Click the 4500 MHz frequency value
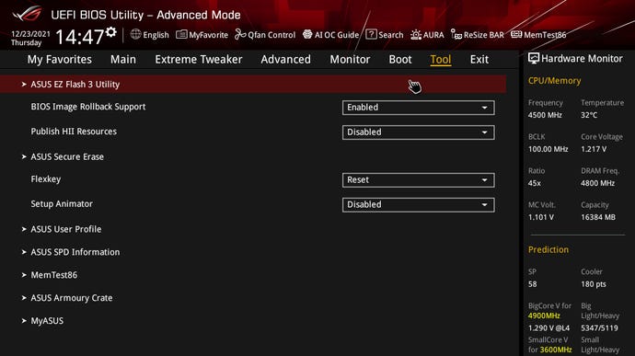The image size is (635, 356). tap(545, 115)
